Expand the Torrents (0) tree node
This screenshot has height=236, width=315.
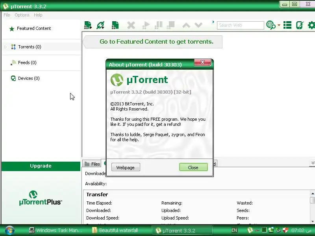click(x=6, y=47)
